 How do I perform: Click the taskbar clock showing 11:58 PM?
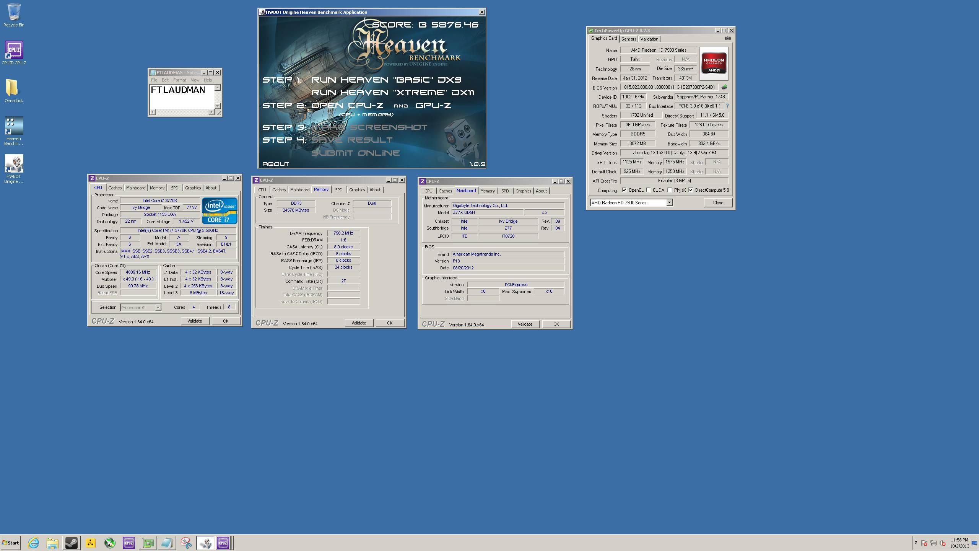pyautogui.click(x=959, y=543)
